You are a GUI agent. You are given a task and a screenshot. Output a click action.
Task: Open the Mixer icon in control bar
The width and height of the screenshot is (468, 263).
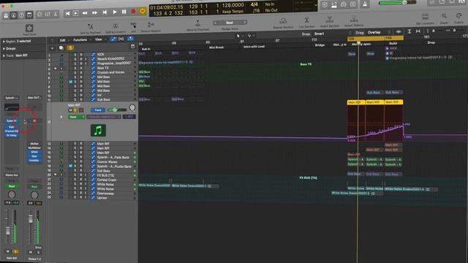click(x=48, y=15)
